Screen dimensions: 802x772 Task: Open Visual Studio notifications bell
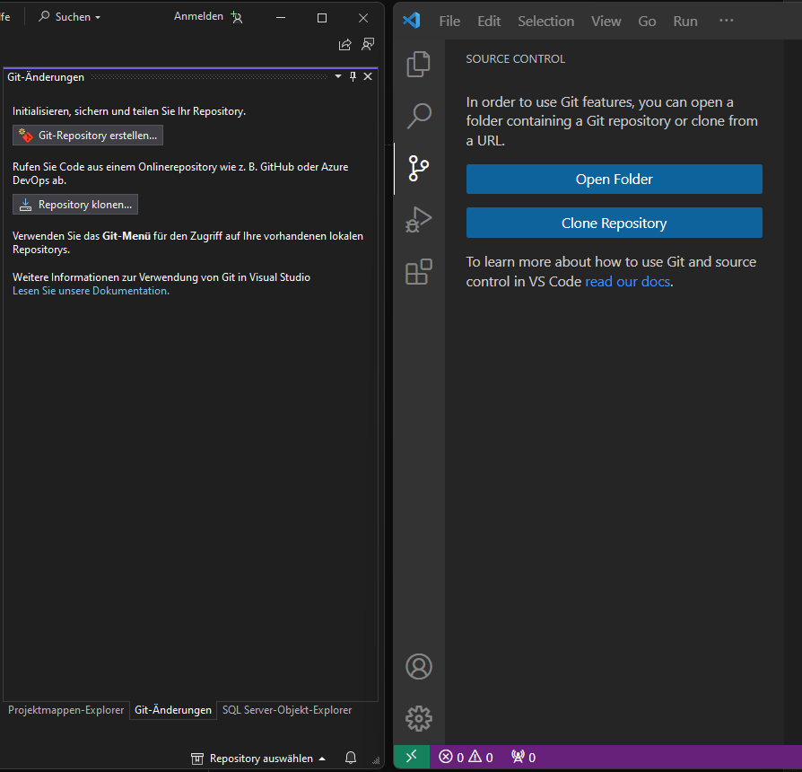click(x=351, y=758)
